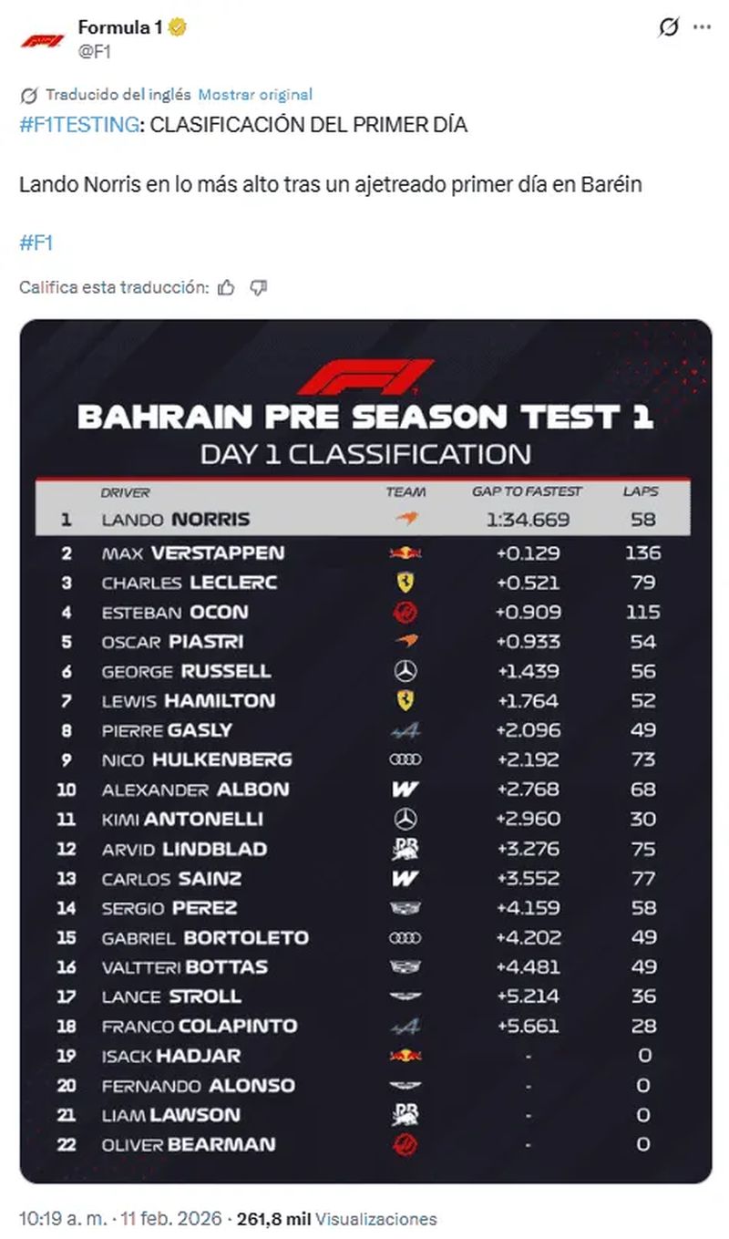Open the #F1 hashtag link
The image size is (729, 1239).
pyautogui.click(x=36, y=243)
